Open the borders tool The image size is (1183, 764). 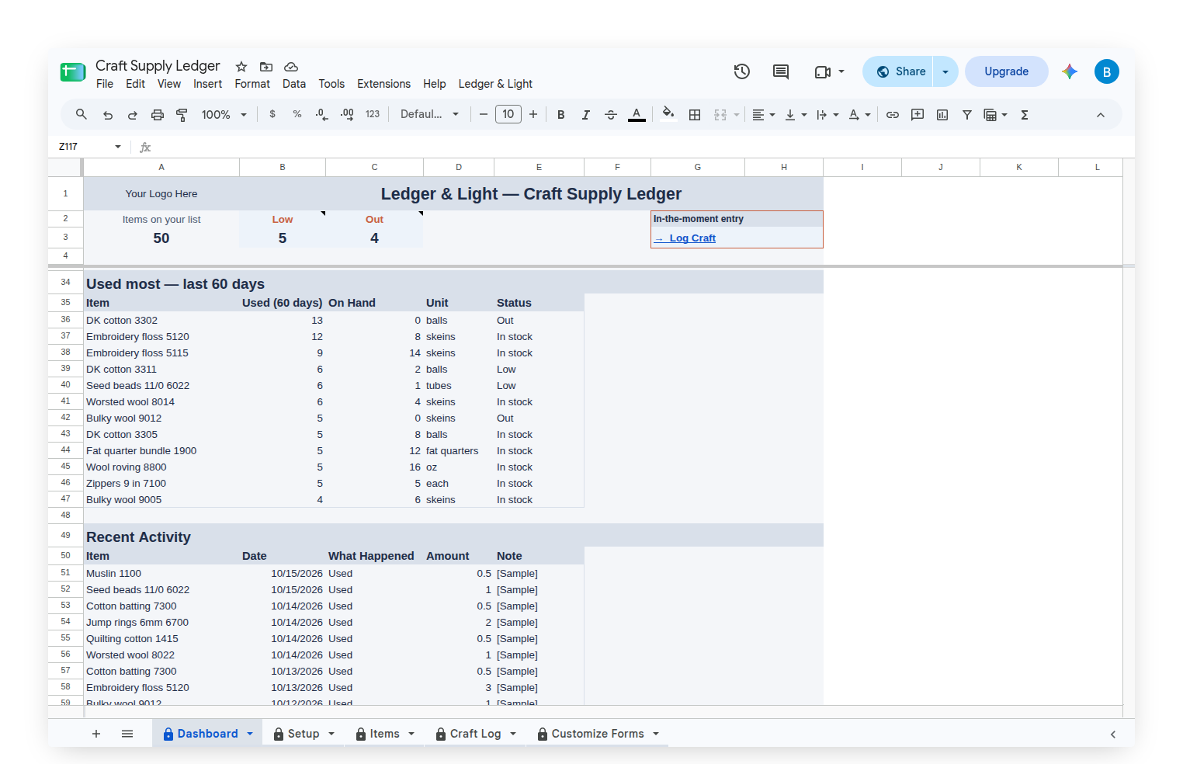tap(695, 115)
